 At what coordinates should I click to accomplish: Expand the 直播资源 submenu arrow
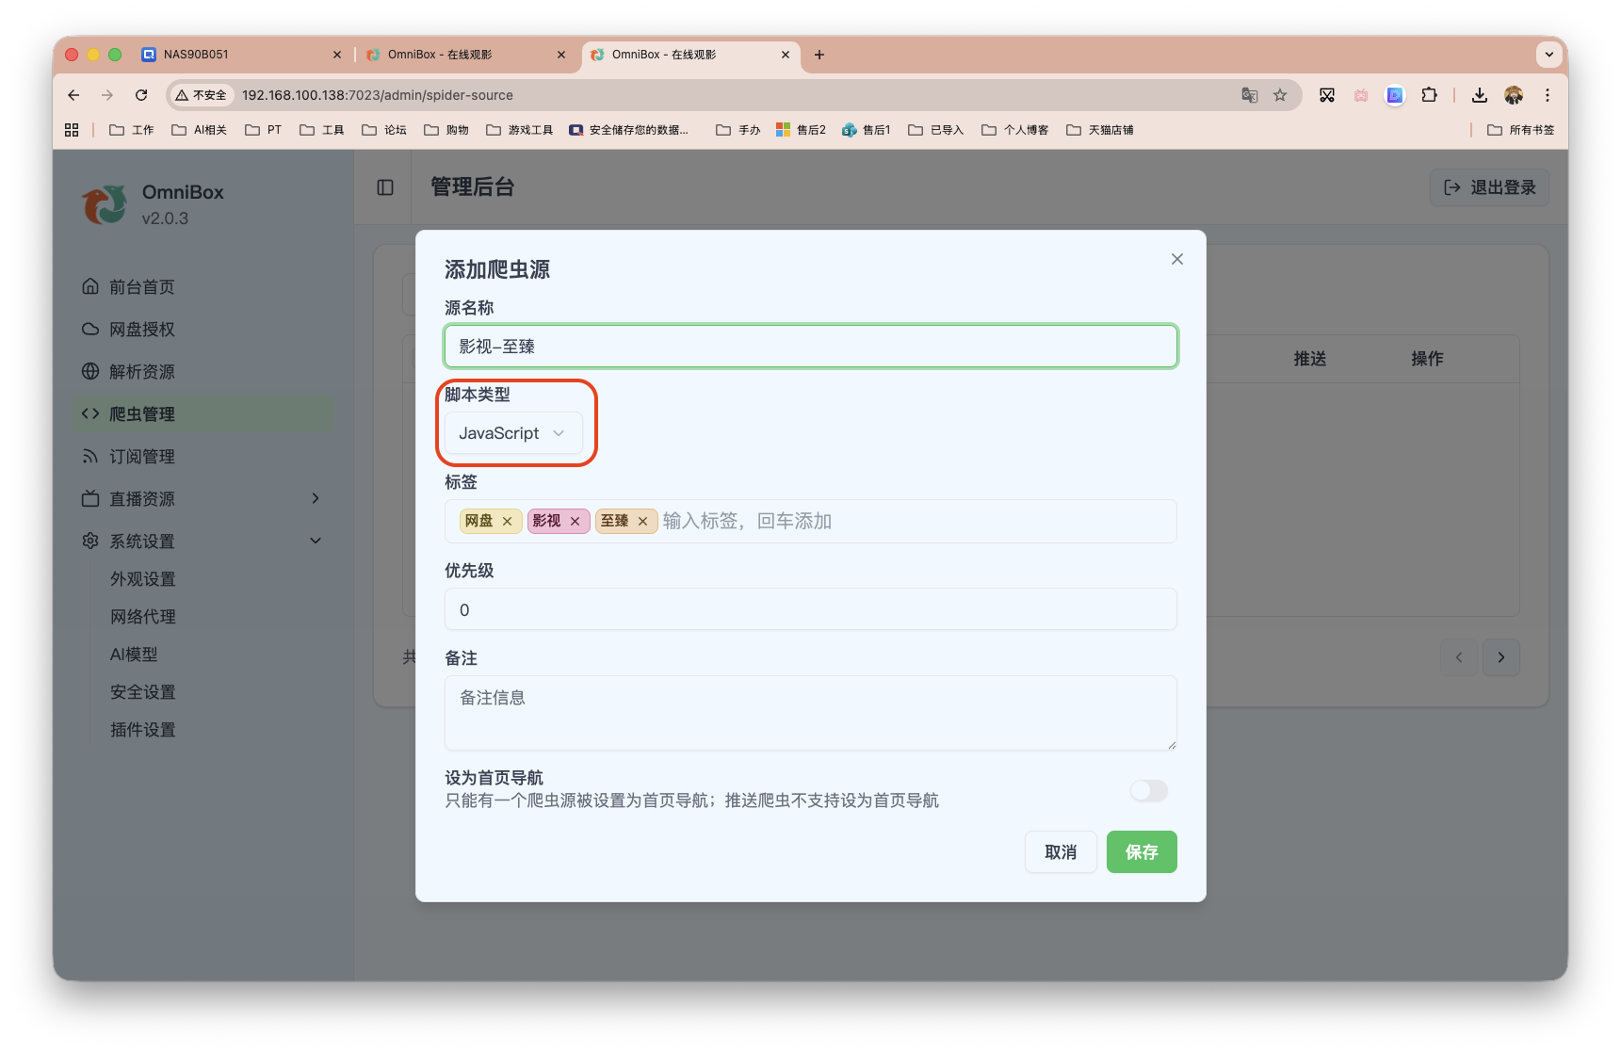click(315, 498)
